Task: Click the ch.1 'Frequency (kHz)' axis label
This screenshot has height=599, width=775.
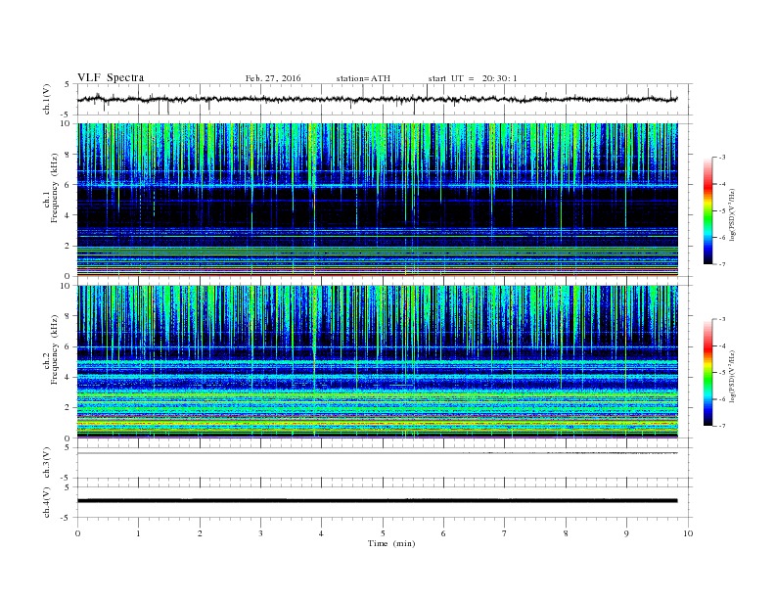Action: click(x=55, y=188)
